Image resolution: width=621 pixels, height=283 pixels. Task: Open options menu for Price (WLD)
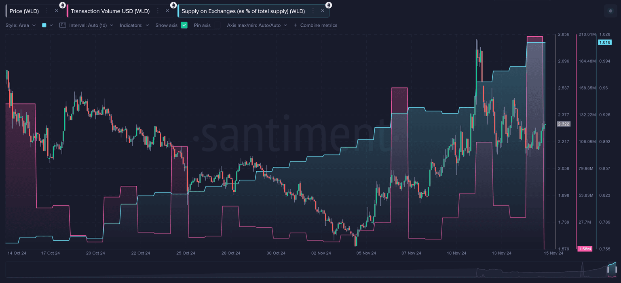pos(47,11)
